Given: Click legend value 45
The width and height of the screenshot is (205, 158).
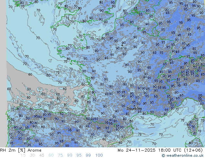Looking at the screenshot, I should tap(42, 155).
